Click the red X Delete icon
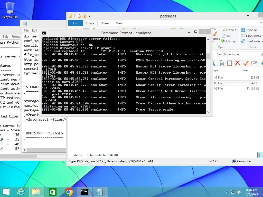The width and height of the screenshot is (263, 197). click(x=238, y=63)
